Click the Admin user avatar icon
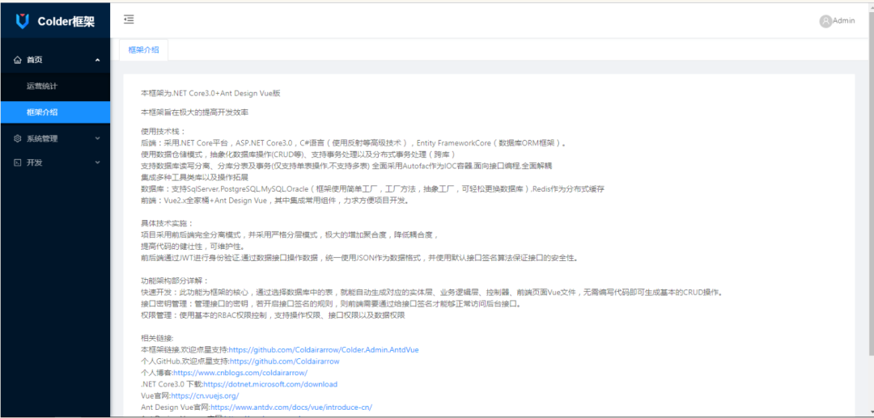The image size is (874, 418). (x=825, y=21)
